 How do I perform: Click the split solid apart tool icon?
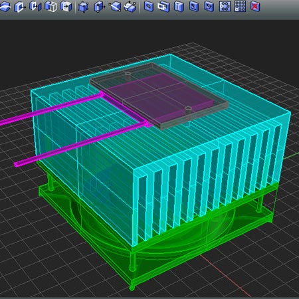[35, 6]
